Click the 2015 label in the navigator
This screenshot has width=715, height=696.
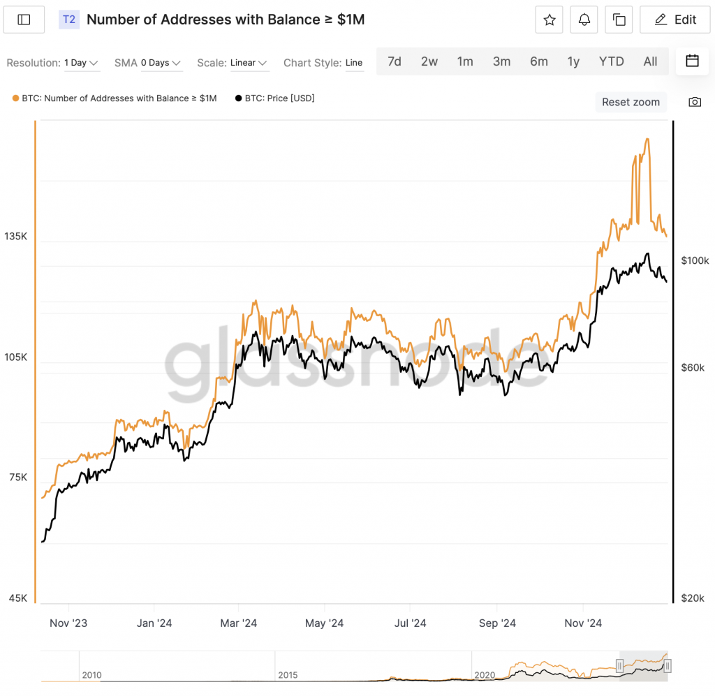tap(288, 675)
